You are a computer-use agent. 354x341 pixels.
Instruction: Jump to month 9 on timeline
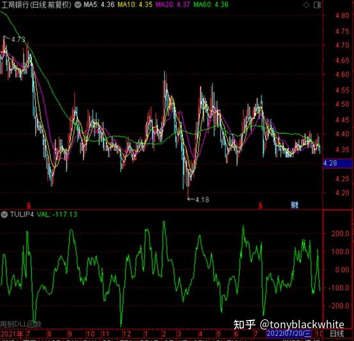[x=70, y=334]
